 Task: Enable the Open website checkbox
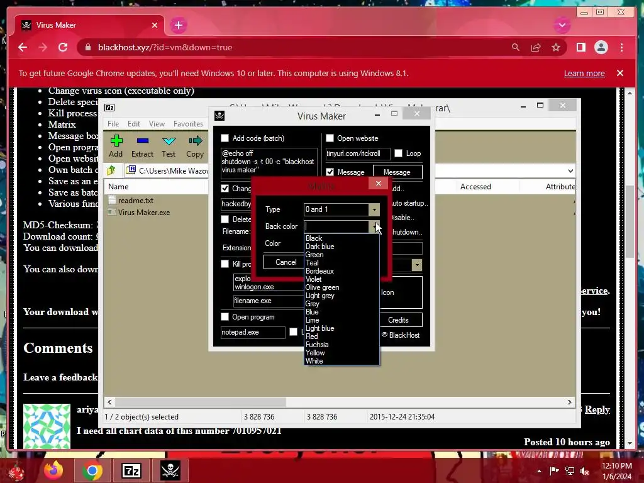point(330,138)
